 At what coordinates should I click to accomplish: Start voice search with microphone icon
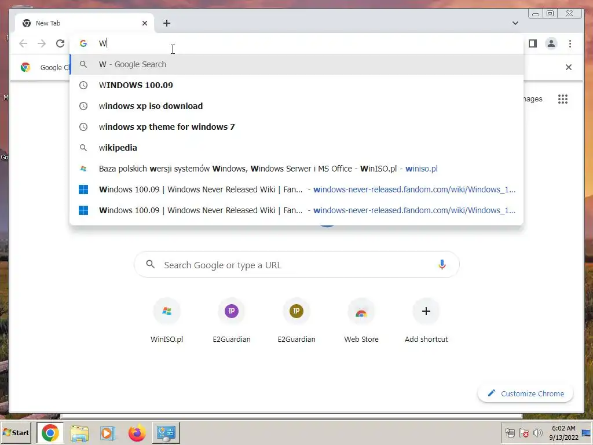(x=442, y=264)
